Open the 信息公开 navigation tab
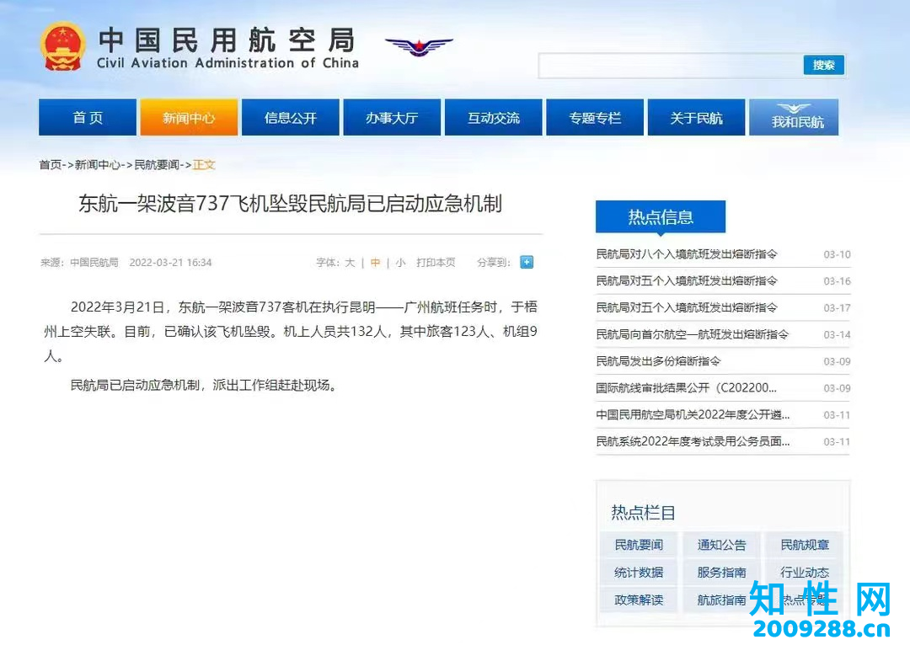This screenshot has width=910, height=645. click(x=290, y=117)
